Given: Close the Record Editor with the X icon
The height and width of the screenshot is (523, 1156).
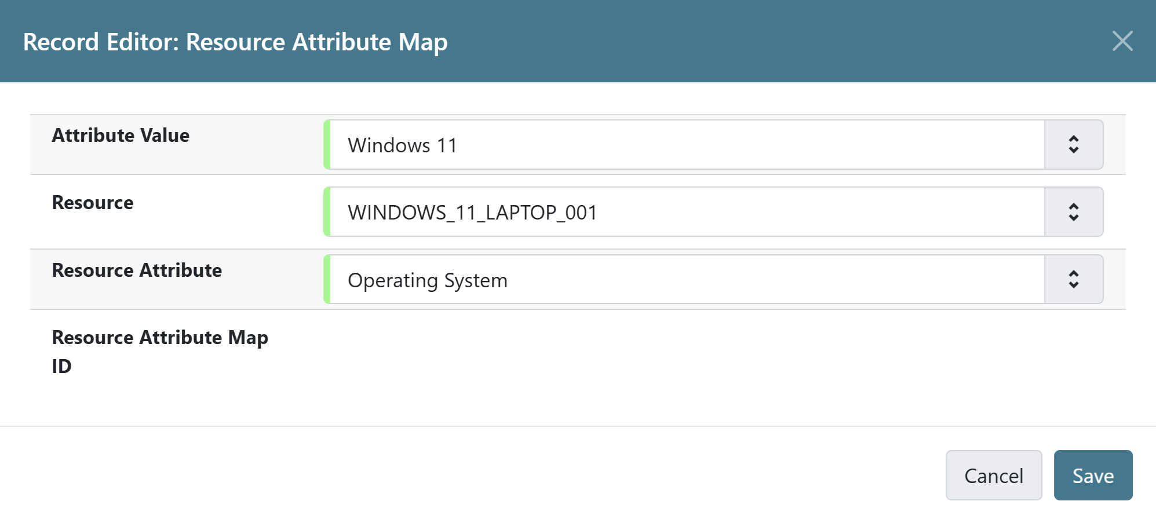Looking at the screenshot, I should point(1123,41).
